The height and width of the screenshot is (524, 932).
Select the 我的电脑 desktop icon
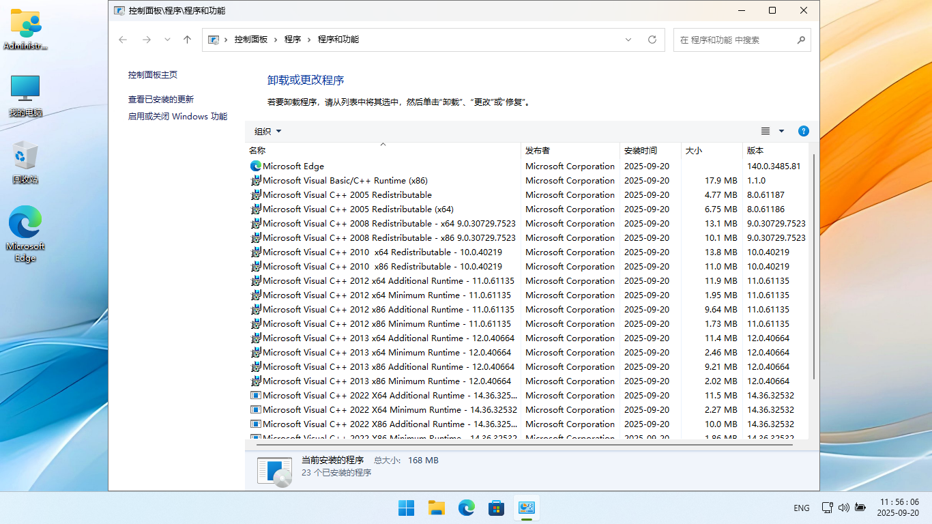click(x=25, y=96)
